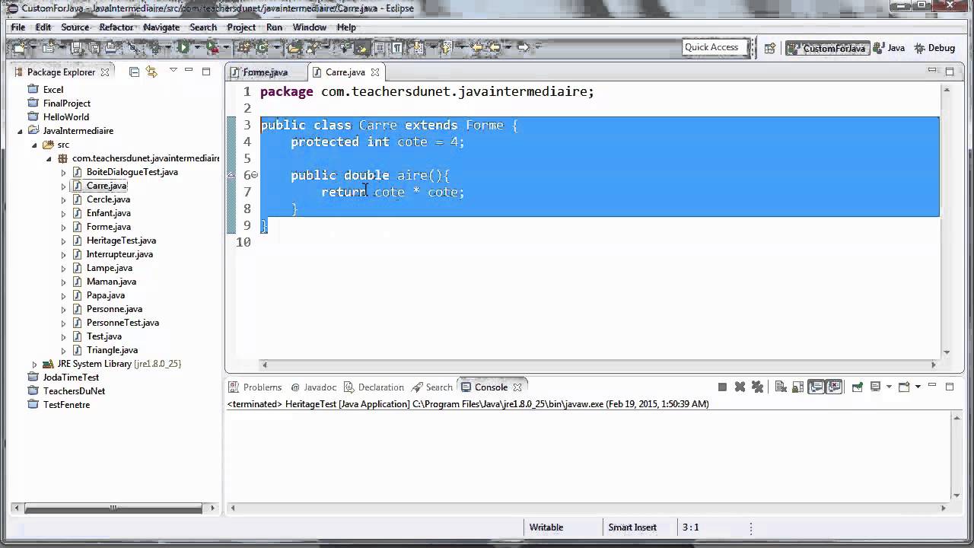This screenshot has width=974, height=548.
Task: Toggle Block Selection mode in toolbar
Action: pos(379,47)
